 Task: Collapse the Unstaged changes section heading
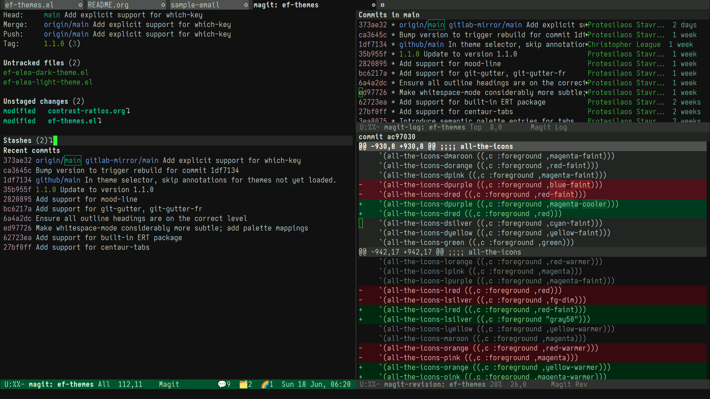point(44,101)
